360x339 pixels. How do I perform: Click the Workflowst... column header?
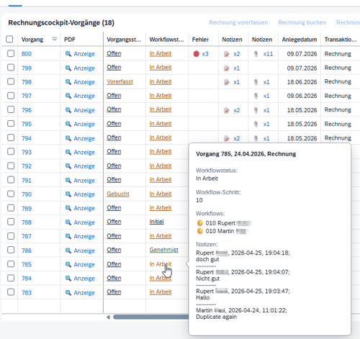click(166, 40)
